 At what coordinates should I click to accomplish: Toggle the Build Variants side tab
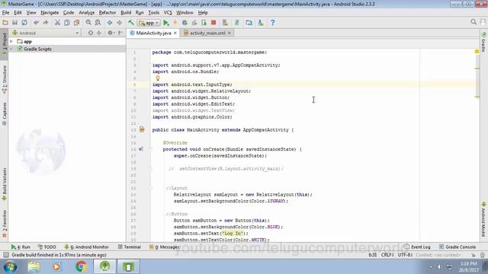click(5, 184)
